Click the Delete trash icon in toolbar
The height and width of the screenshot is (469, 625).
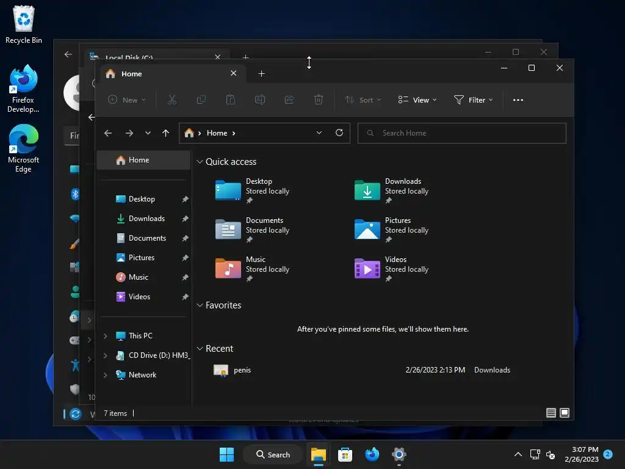319,100
